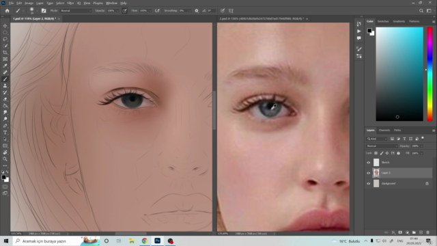Open the Image menu
Viewport: 437px width, 246px height.
tap(29, 3)
